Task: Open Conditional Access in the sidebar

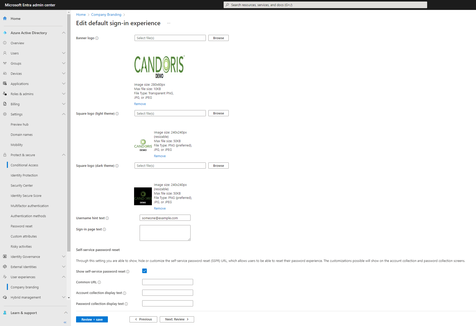Action: pos(24,165)
